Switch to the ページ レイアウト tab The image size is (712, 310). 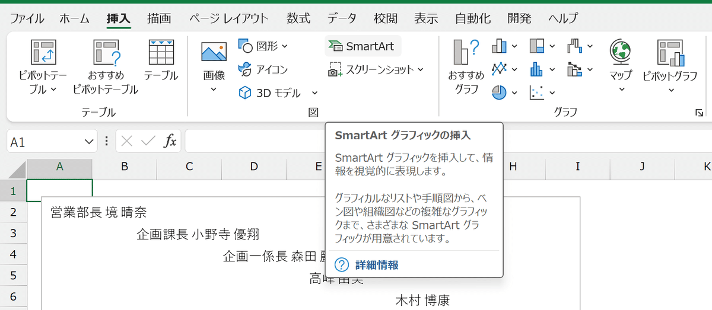[x=229, y=18]
